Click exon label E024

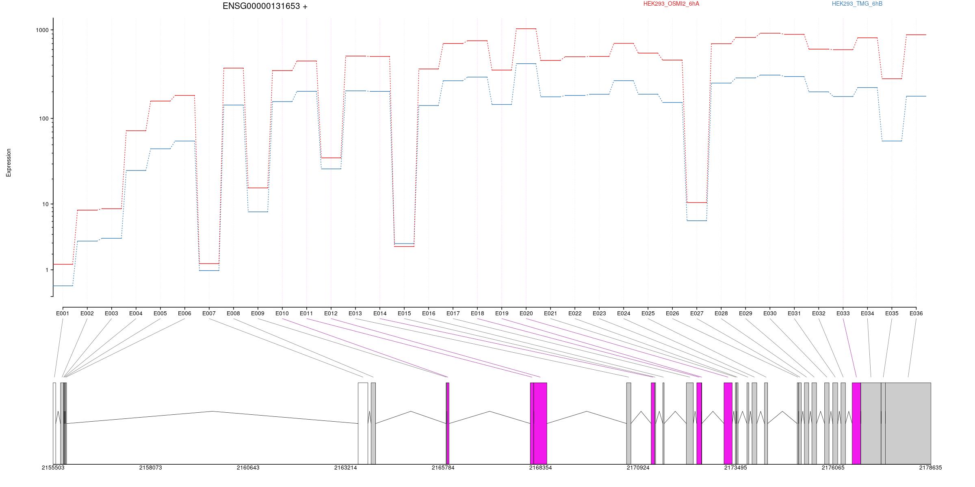pyautogui.click(x=624, y=313)
